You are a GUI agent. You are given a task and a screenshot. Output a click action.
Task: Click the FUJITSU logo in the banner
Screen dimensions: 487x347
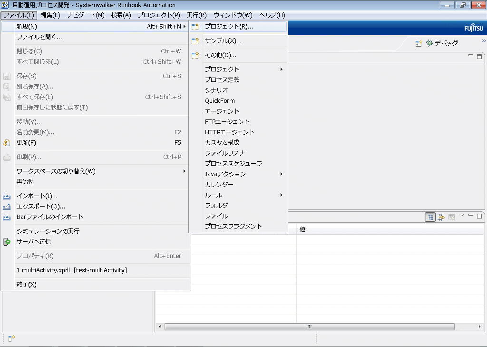pyautogui.click(x=474, y=28)
